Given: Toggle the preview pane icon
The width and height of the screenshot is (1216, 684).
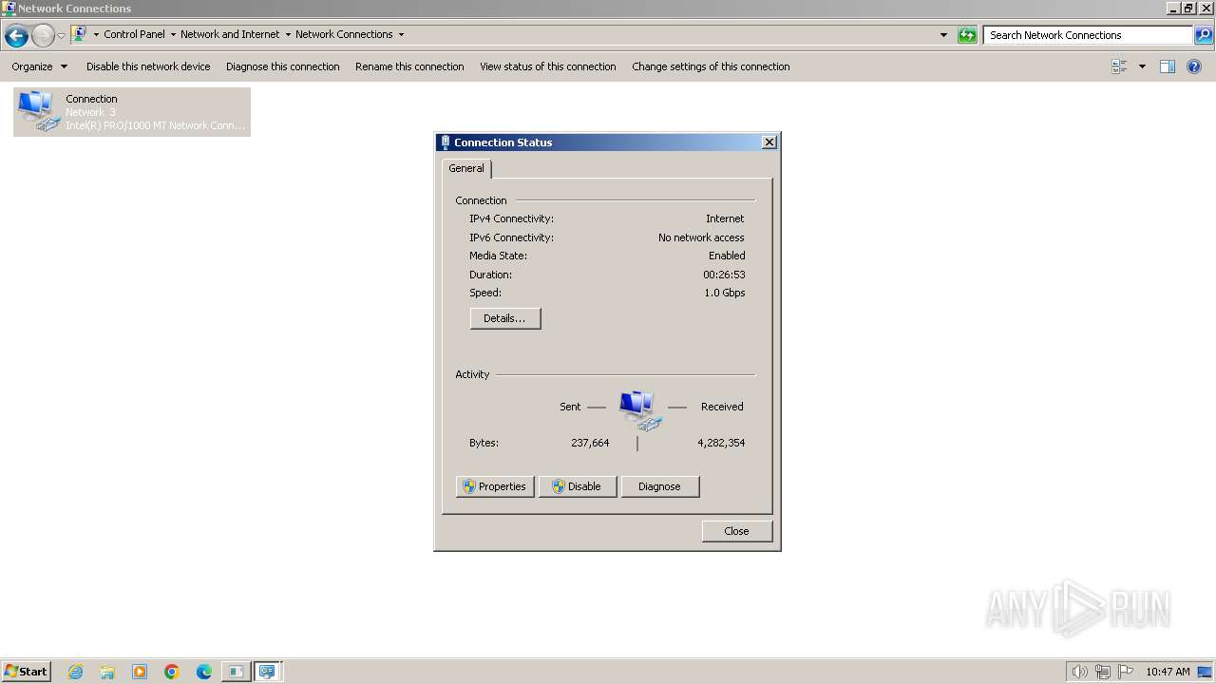Looking at the screenshot, I should pyautogui.click(x=1168, y=66).
